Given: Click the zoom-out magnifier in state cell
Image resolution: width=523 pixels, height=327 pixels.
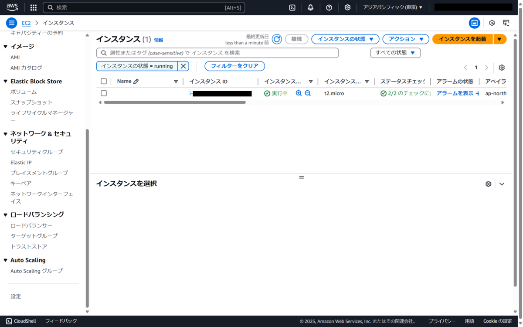Looking at the screenshot, I should pyautogui.click(x=308, y=93).
